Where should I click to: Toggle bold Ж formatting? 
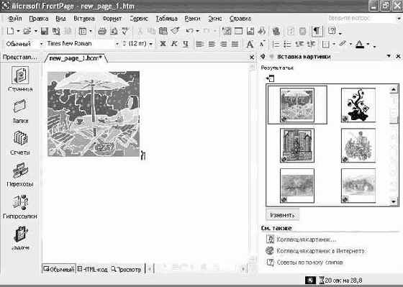point(163,44)
